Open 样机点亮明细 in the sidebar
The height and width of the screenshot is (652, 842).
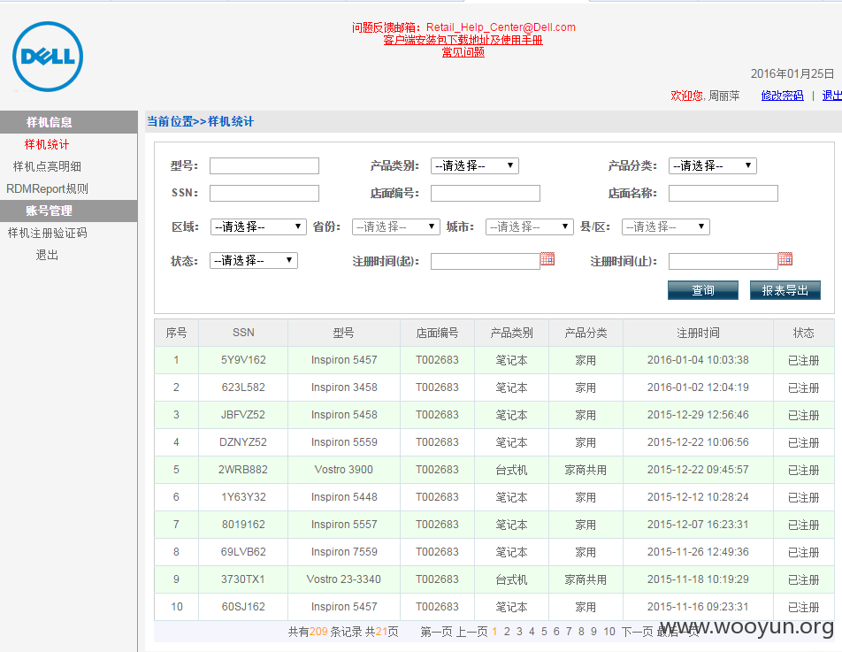(x=47, y=166)
